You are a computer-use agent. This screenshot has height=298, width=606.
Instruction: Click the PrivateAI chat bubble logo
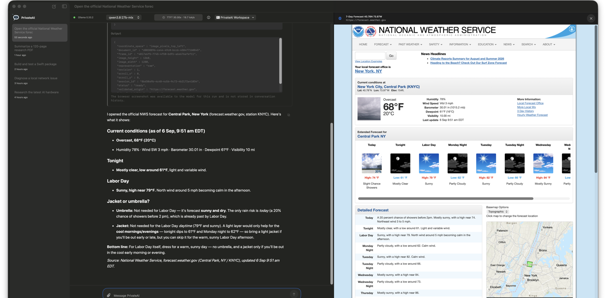(16, 17)
